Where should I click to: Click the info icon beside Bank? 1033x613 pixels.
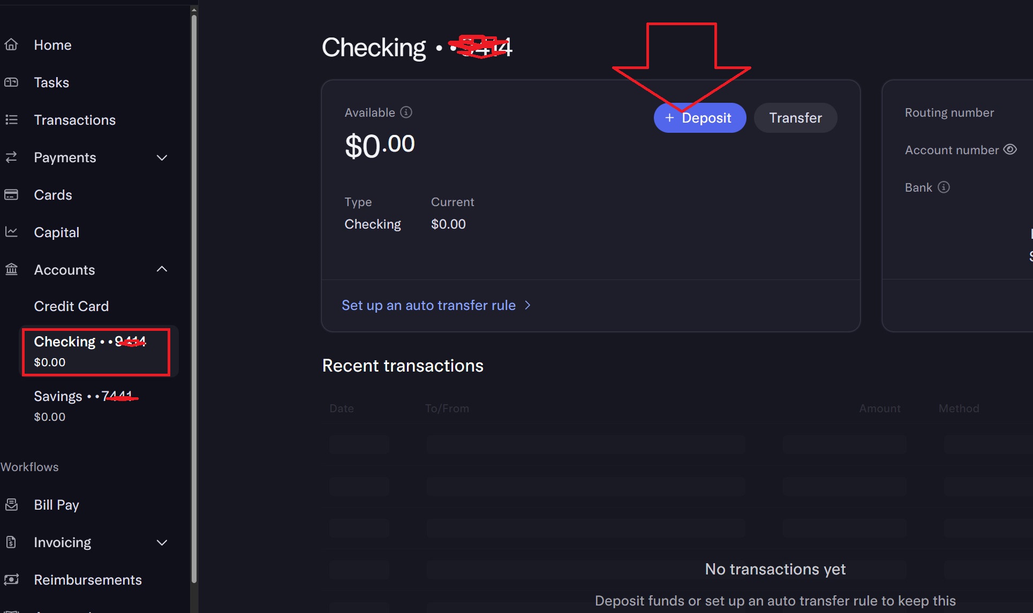tap(944, 187)
